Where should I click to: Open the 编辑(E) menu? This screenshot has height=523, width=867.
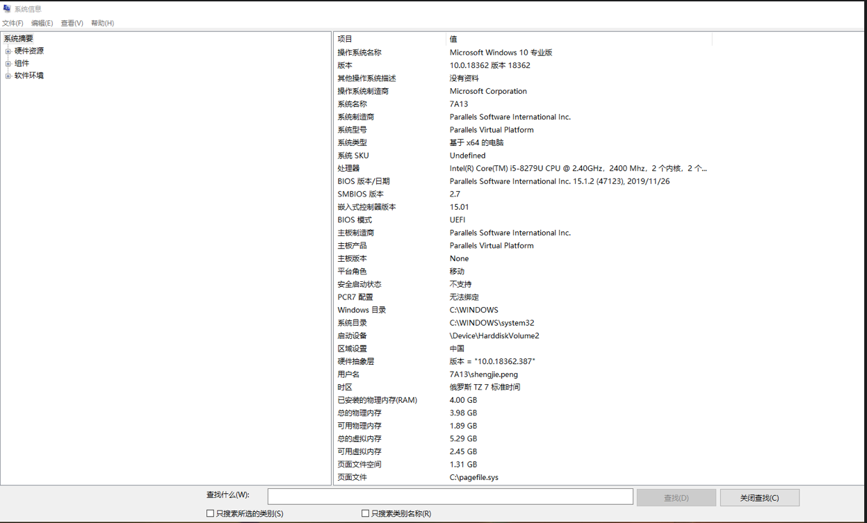pyautogui.click(x=42, y=23)
